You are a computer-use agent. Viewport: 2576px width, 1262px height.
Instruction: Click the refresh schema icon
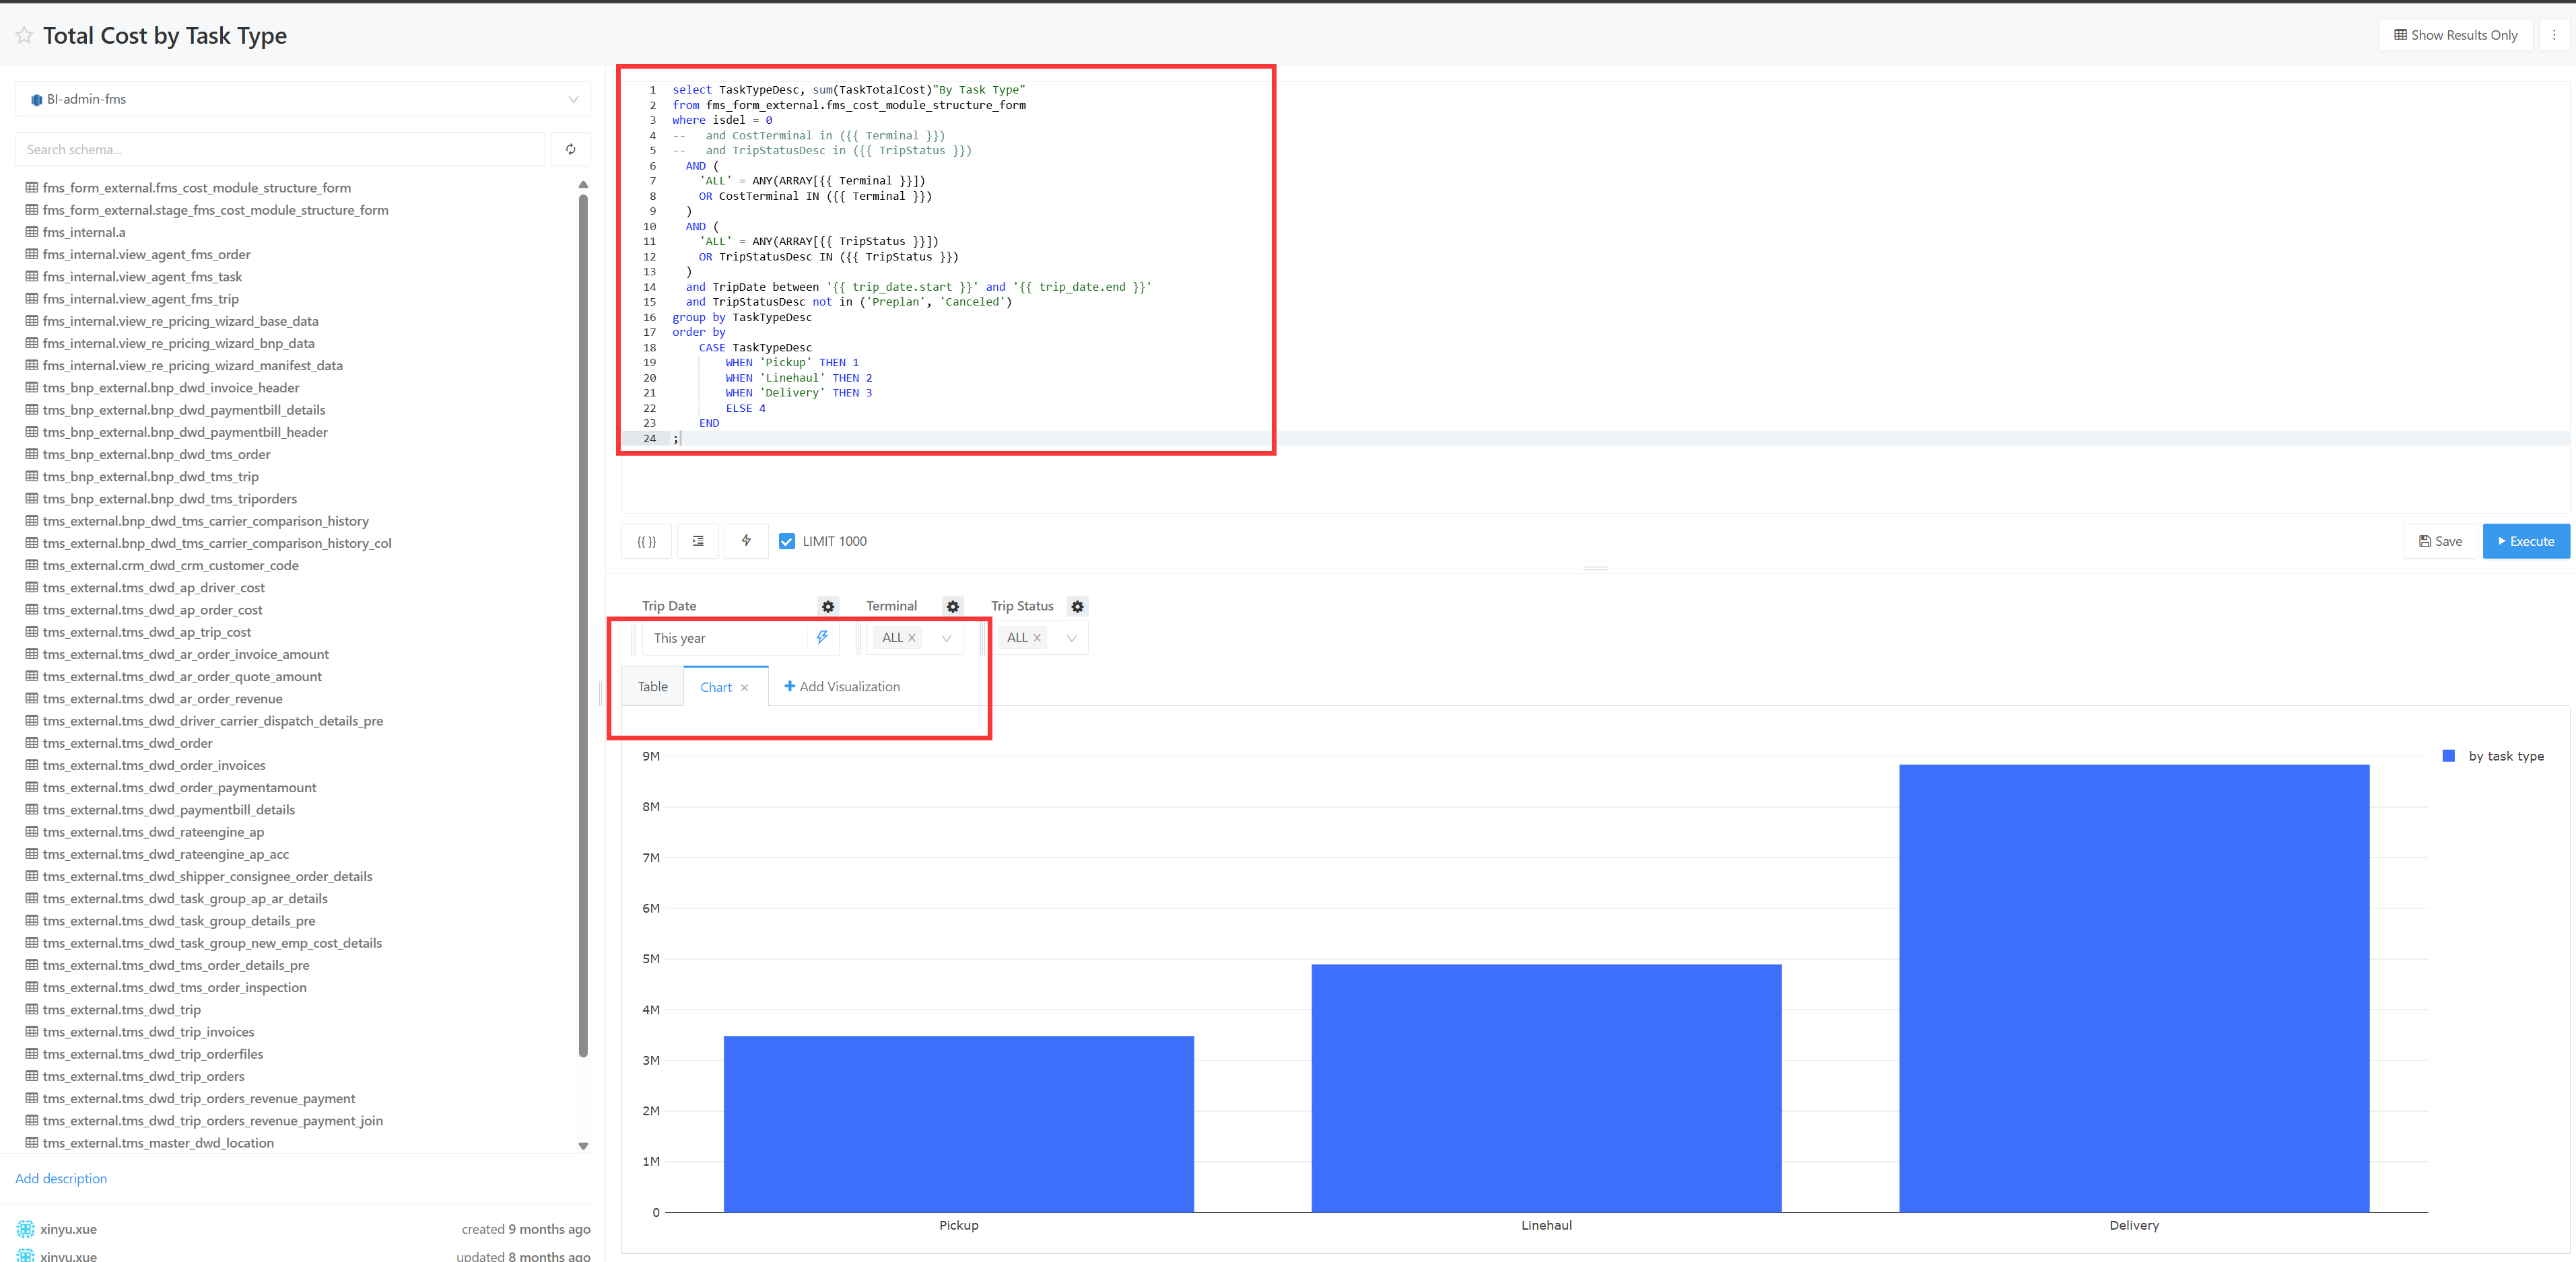tap(570, 149)
